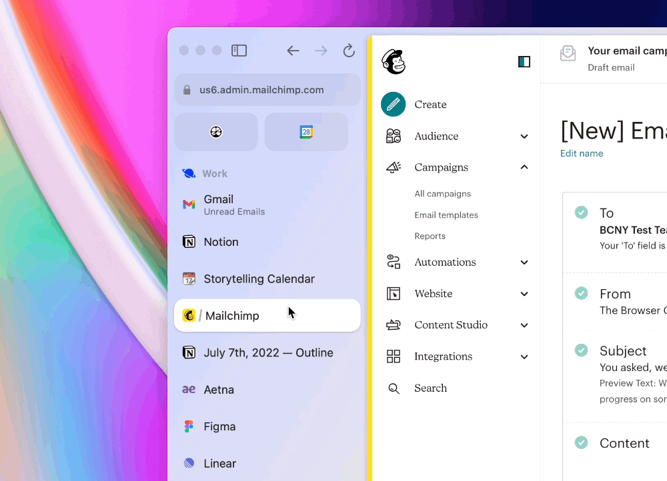Open the July 7th, 2022 — Outline tab
The width and height of the screenshot is (667, 481).
pyautogui.click(x=267, y=352)
